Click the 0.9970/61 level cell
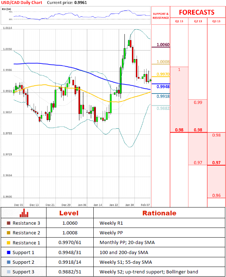This screenshot has width=226, height=277. click(70, 242)
